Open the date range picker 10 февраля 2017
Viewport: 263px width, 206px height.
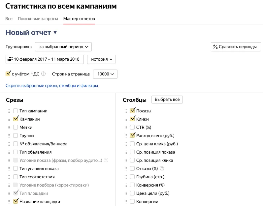pyautogui.click(x=45, y=59)
